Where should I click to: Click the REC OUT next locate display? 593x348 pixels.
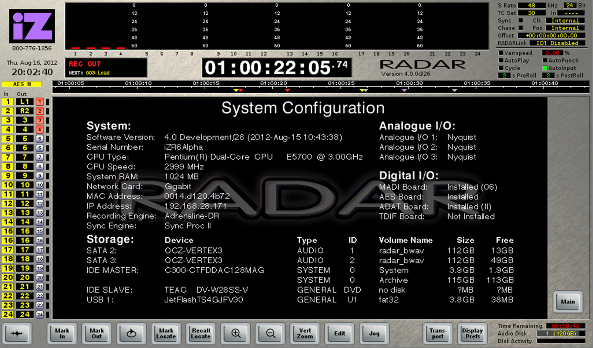[106, 68]
